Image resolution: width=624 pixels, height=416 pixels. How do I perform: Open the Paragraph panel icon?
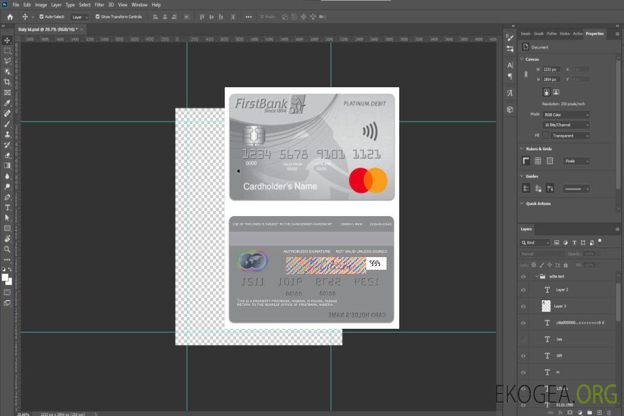[x=510, y=76]
